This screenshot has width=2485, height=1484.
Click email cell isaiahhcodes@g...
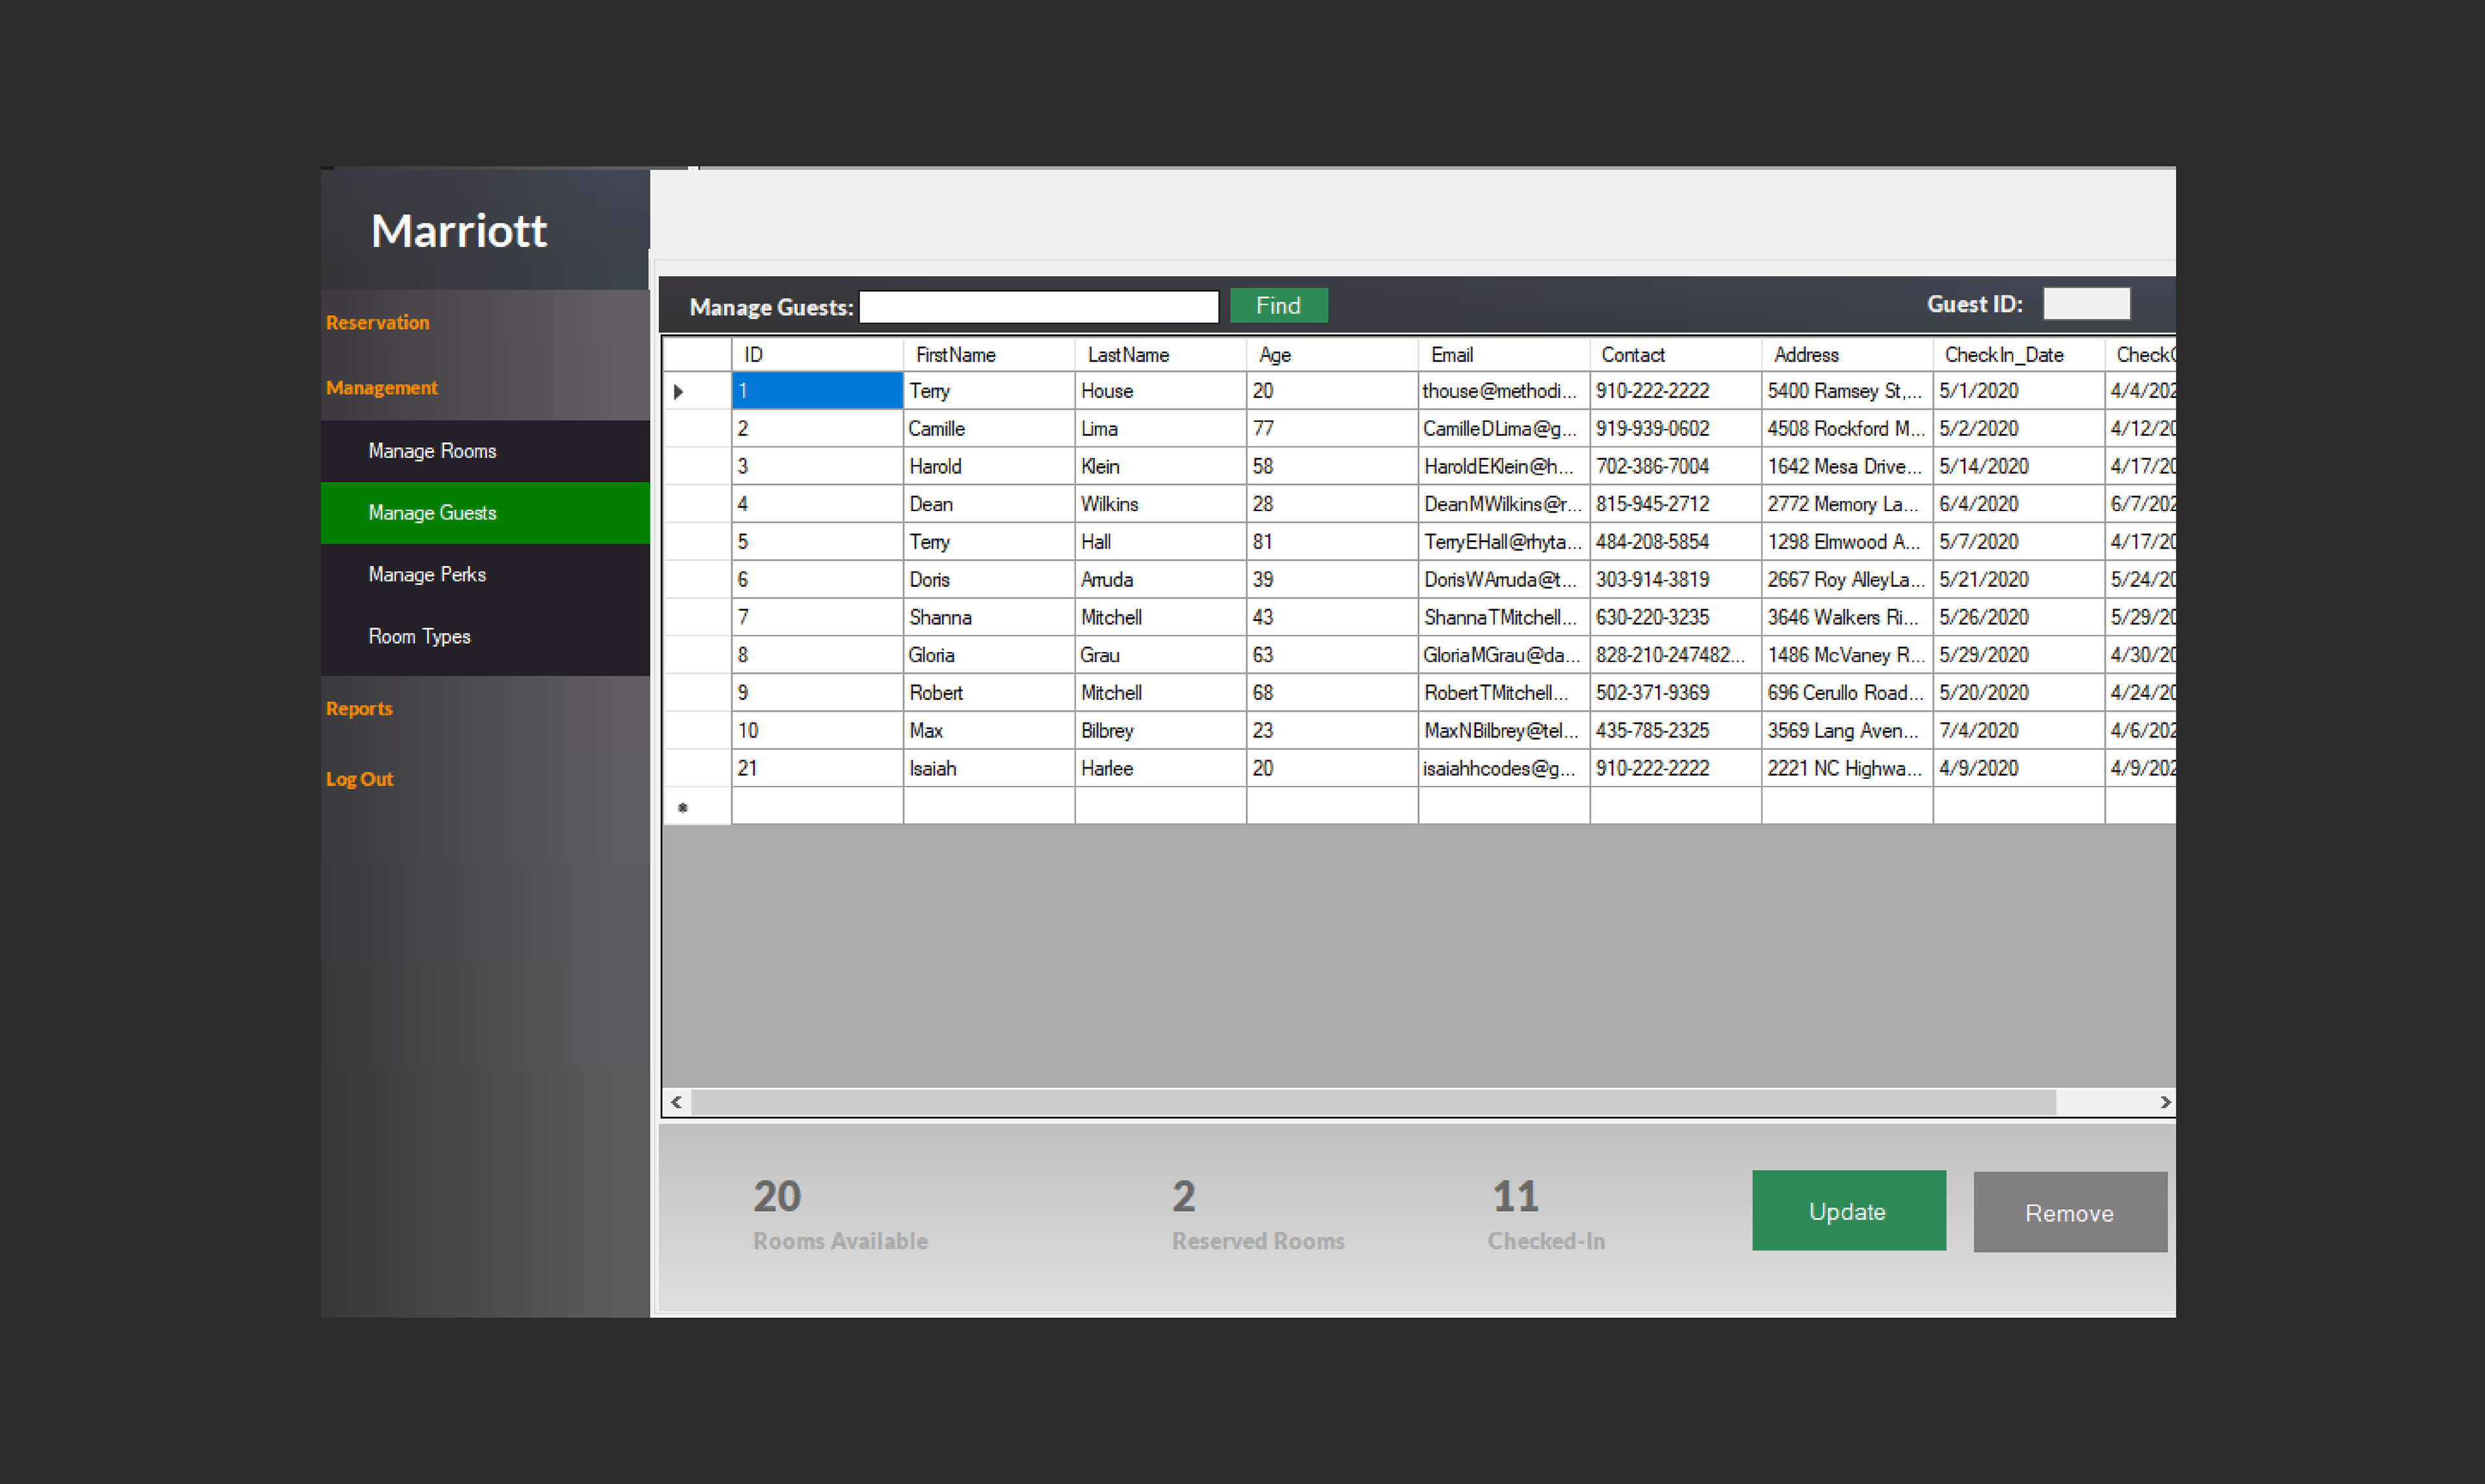point(1505,769)
